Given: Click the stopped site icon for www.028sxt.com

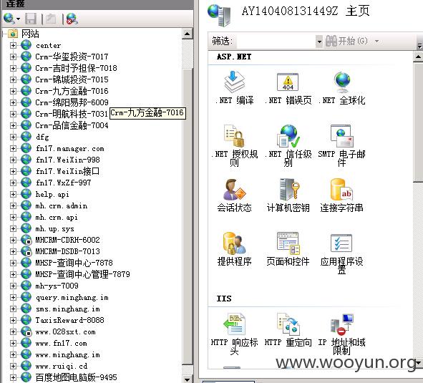Looking at the screenshot, I should pyautogui.click(x=26, y=331).
